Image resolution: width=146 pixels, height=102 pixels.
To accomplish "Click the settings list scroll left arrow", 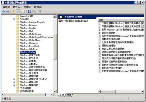I will [99, 91].
